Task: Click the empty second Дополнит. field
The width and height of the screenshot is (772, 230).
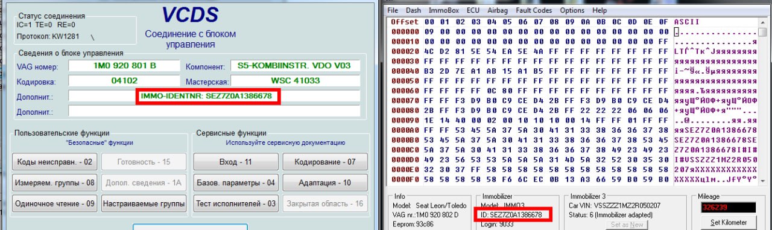Action: click(x=214, y=111)
